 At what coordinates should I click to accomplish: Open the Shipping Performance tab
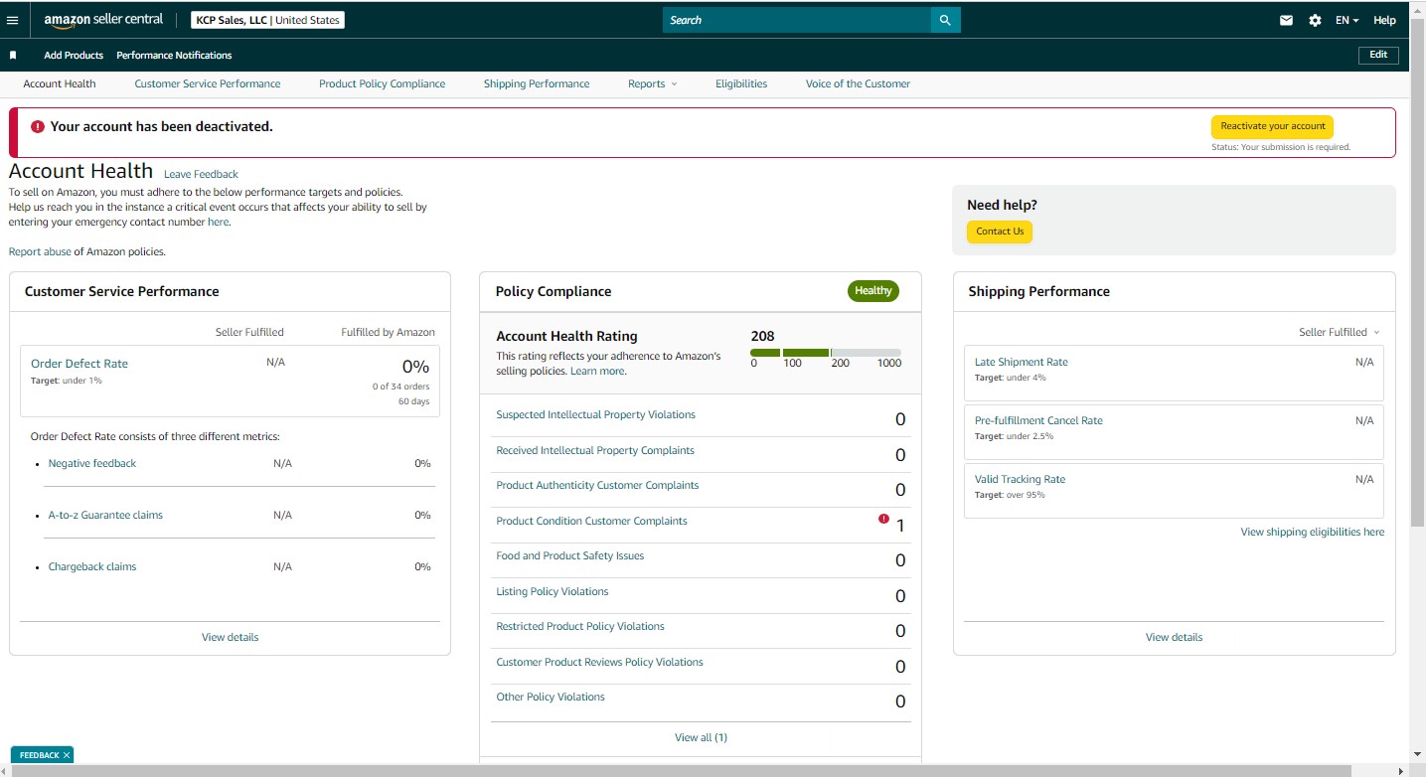[537, 83]
